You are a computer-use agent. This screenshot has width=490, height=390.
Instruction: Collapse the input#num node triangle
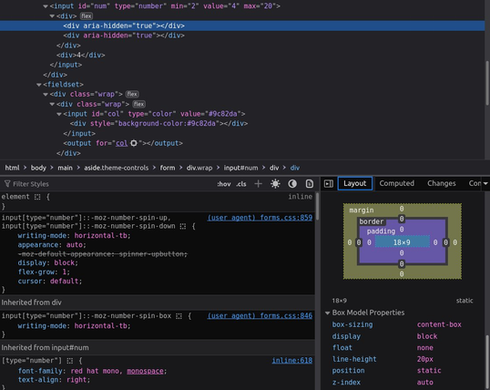tap(46, 6)
